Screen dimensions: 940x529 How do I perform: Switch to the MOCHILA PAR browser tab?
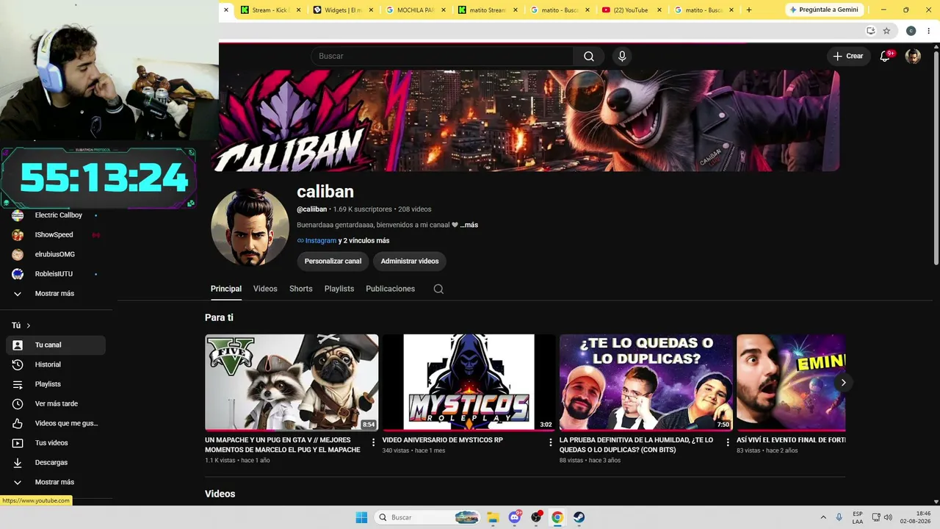pyautogui.click(x=416, y=10)
